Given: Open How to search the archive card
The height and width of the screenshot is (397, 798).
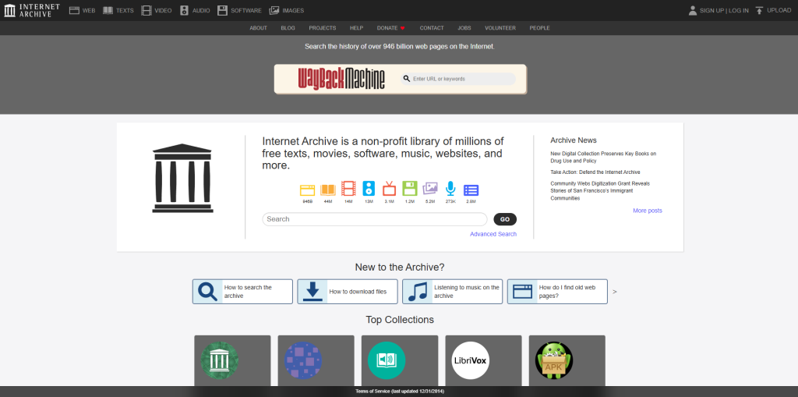Looking at the screenshot, I should (x=242, y=292).
